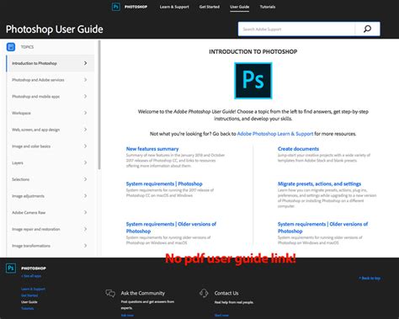Expand the Selections topic chevron
Image resolution: width=399 pixels, height=319 pixels.
pos(85,179)
